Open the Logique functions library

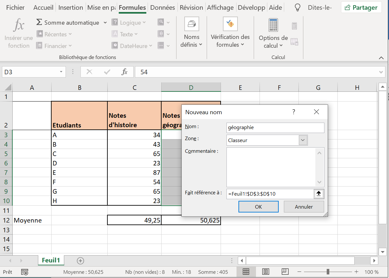pyautogui.click(x=129, y=23)
